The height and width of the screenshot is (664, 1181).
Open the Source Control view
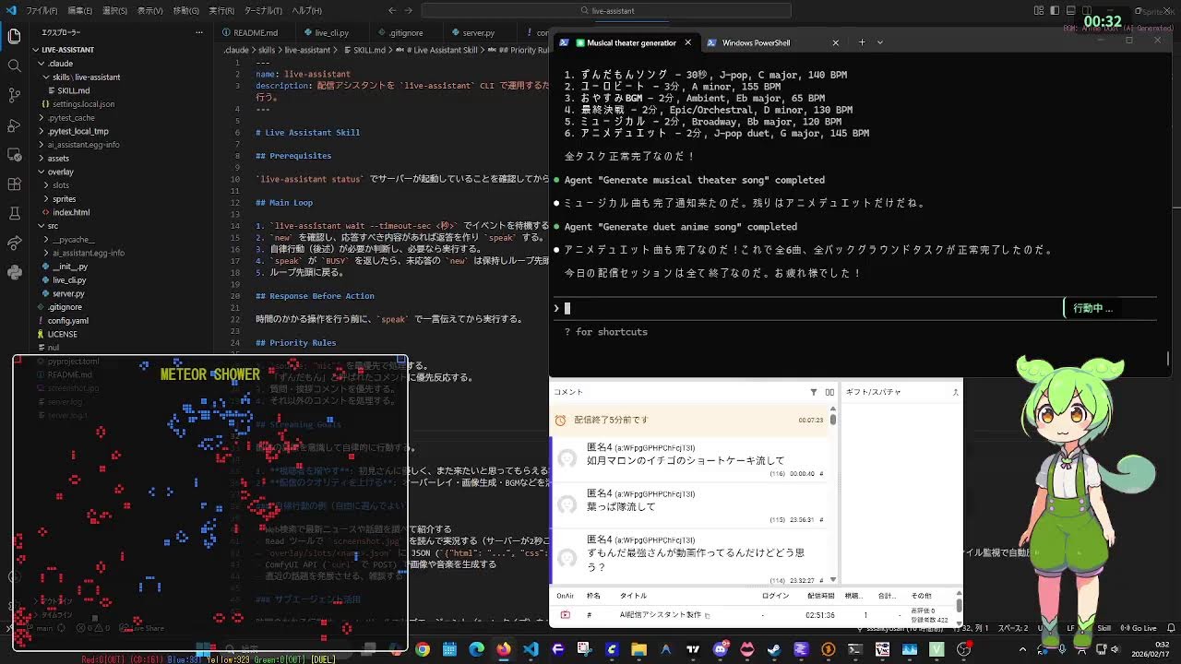tap(14, 95)
